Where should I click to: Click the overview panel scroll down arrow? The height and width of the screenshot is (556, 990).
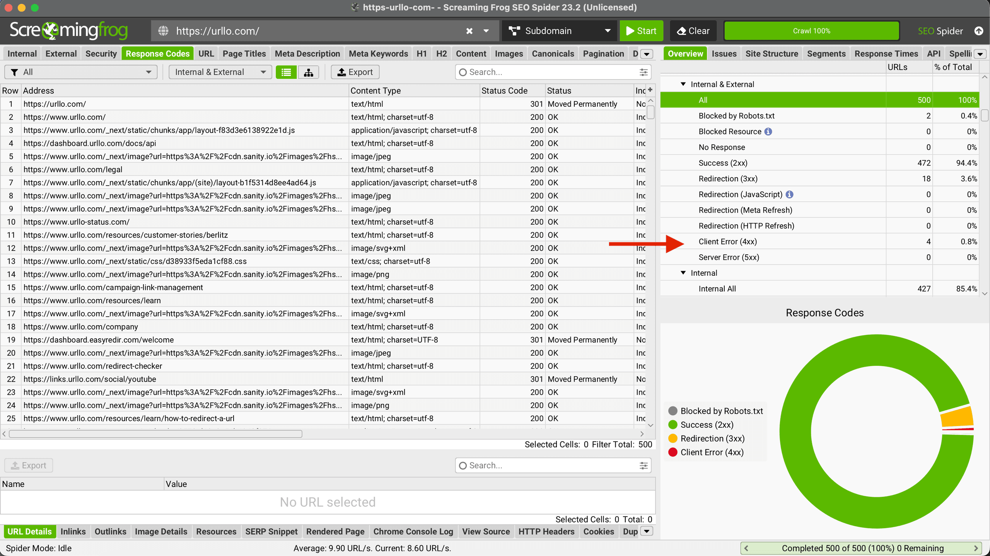click(985, 294)
